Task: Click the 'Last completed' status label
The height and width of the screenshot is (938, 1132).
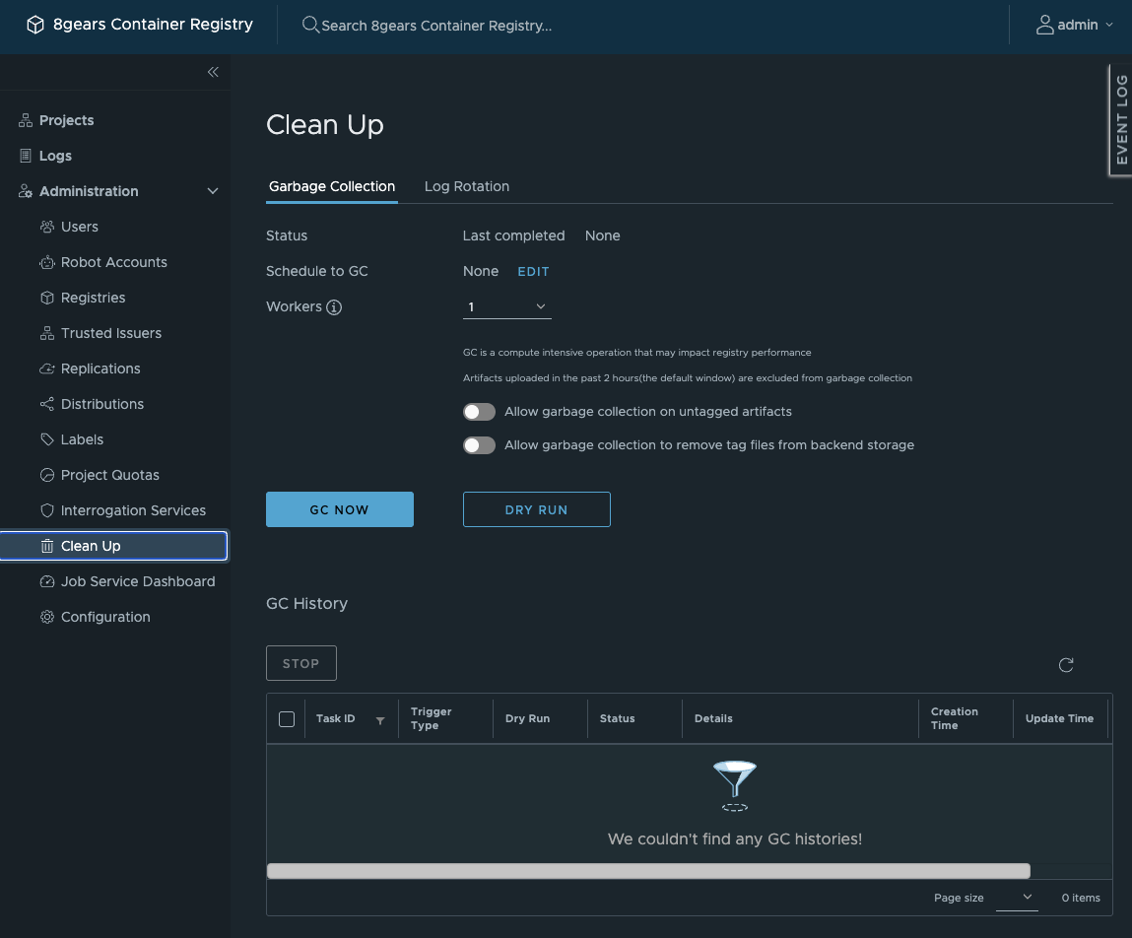Action: (x=513, y=236)
